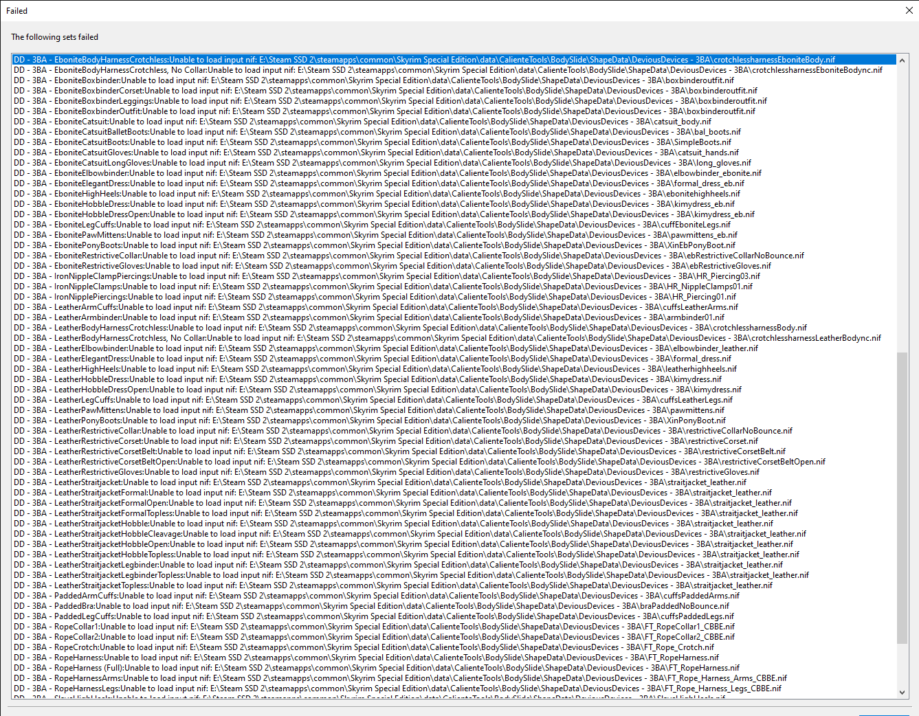Select the highlighted EboniteBodyHarnessCrotchless row with crotchlessharnessEboniteBody.nif
The height and width of the screenshot is (716, 919).
pyautogui.click(x=454, y=60)
